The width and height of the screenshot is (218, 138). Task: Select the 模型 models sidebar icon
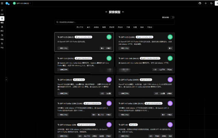pos(2,19)
